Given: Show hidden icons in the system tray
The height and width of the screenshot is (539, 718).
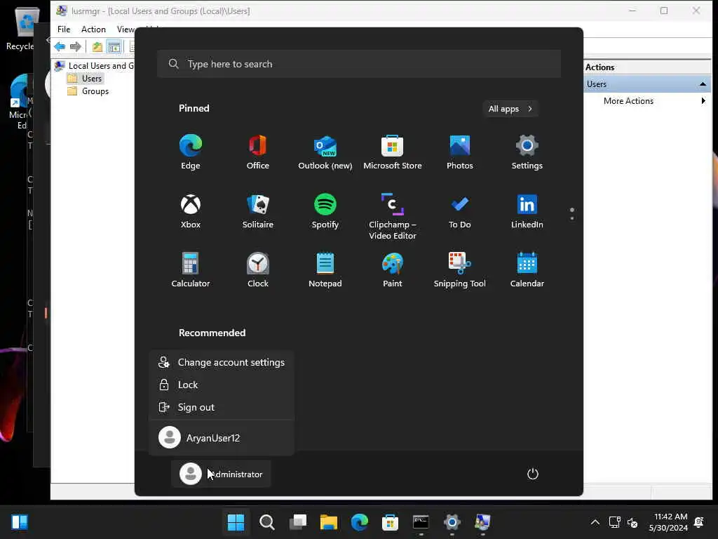Looking at the screenshot, I should pos(595,522).
